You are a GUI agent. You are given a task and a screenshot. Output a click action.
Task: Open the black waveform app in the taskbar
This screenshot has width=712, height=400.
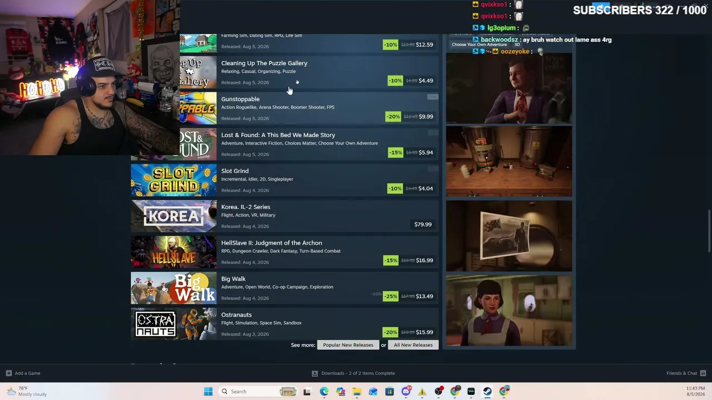click(x=471, y=392)
